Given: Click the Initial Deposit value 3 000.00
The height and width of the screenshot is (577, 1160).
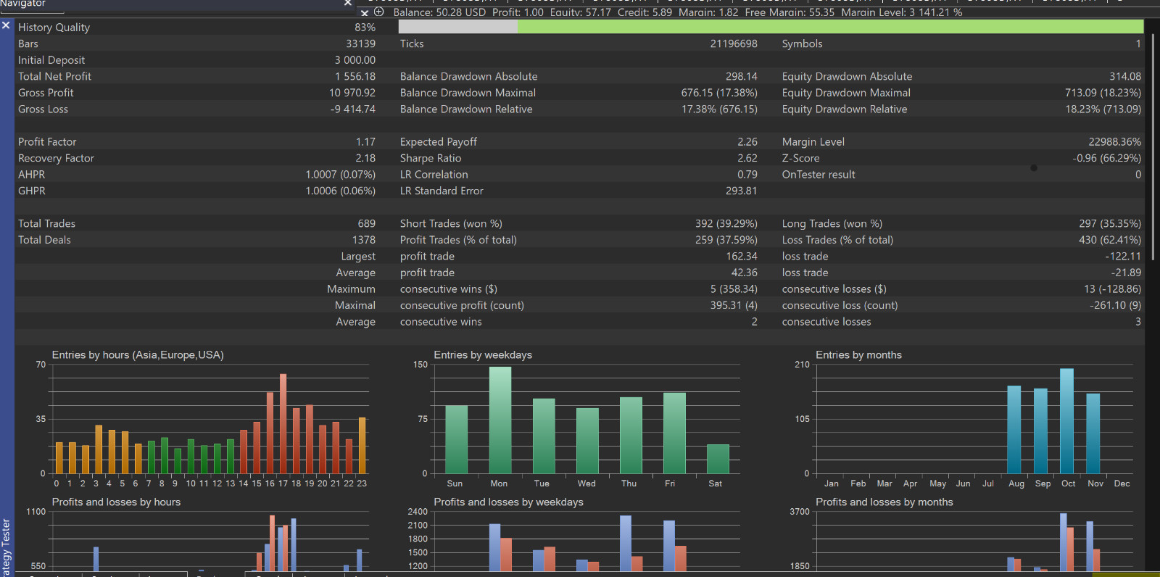Looking at the screenshot, I should pyautogui.click(x=355, y=60).
